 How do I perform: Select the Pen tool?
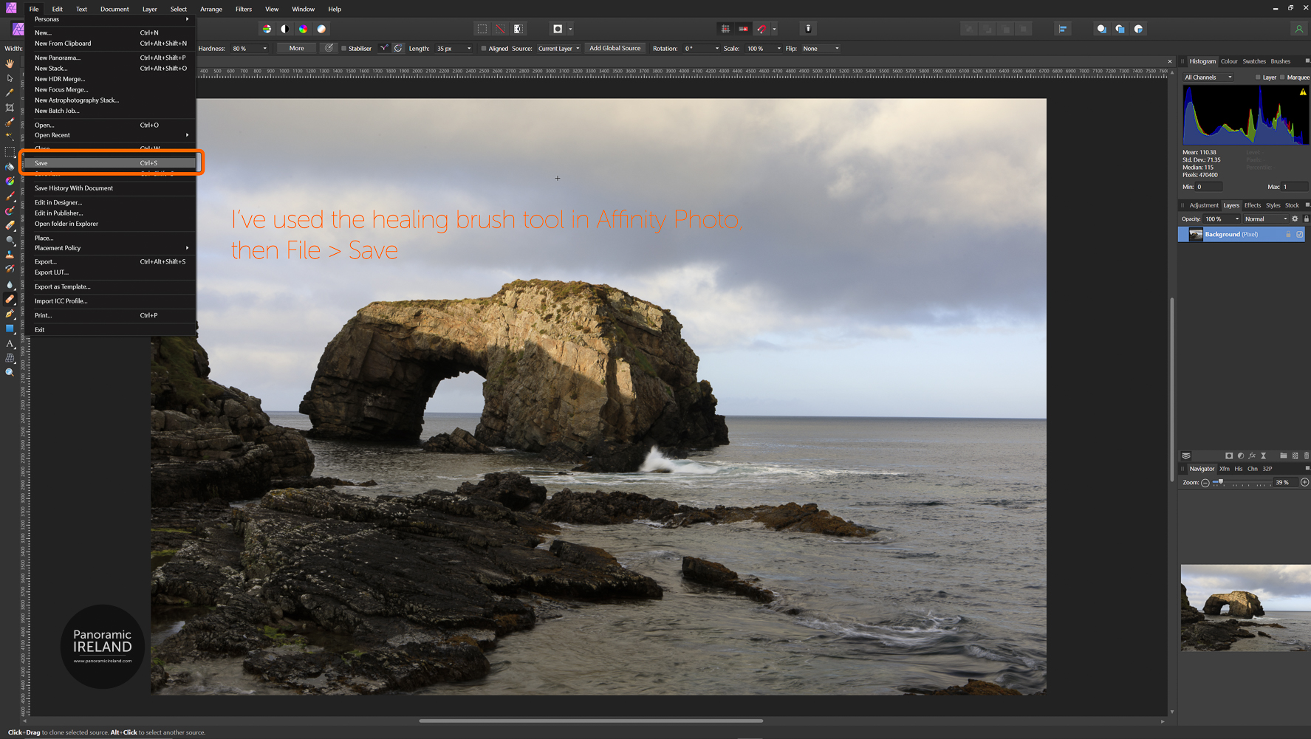(x=10, y=314)
